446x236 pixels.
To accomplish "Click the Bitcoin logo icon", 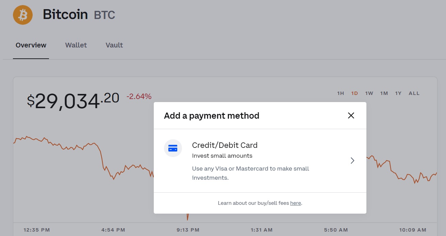I will tap(23, 15).
